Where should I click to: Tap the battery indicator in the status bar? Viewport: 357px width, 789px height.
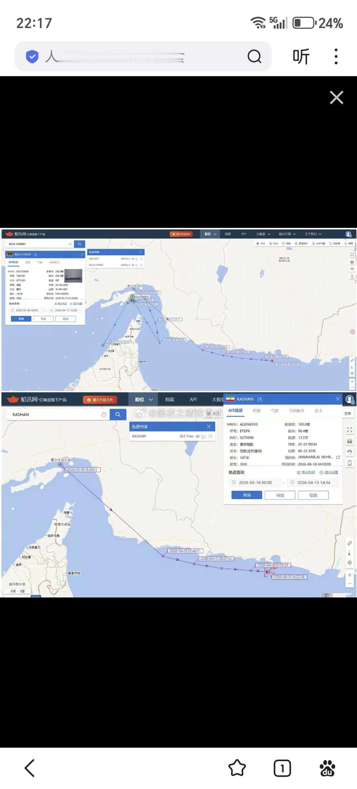tap(304, 23)
